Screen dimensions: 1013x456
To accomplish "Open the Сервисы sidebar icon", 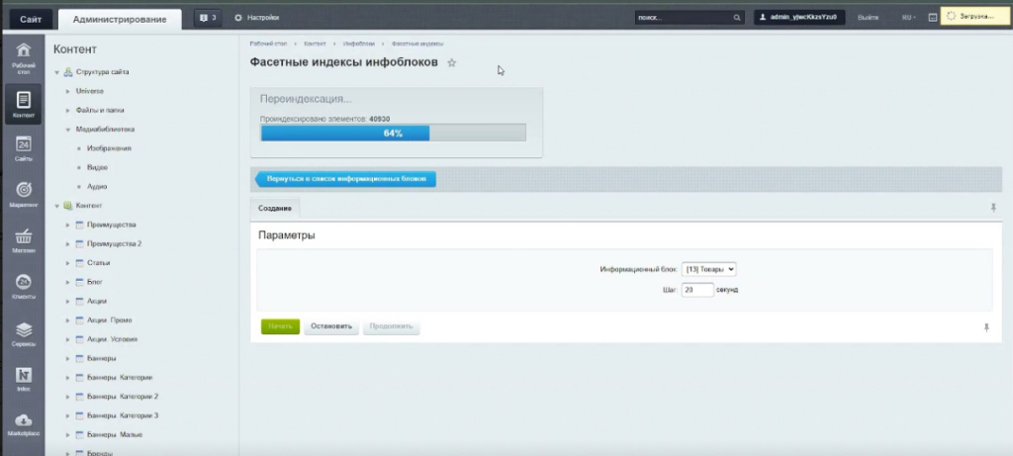I will [x=24, y=334].
